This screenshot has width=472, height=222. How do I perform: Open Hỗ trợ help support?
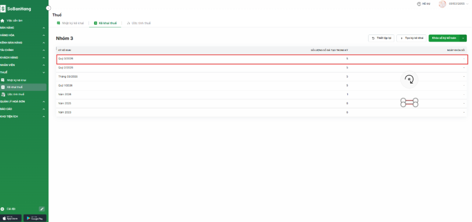click(425, 4)
